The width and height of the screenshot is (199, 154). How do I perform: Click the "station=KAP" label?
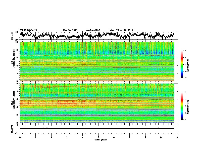(93, 30)
